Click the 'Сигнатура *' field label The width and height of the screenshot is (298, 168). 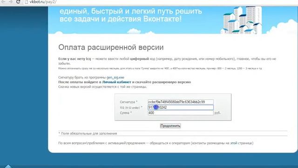129,102
